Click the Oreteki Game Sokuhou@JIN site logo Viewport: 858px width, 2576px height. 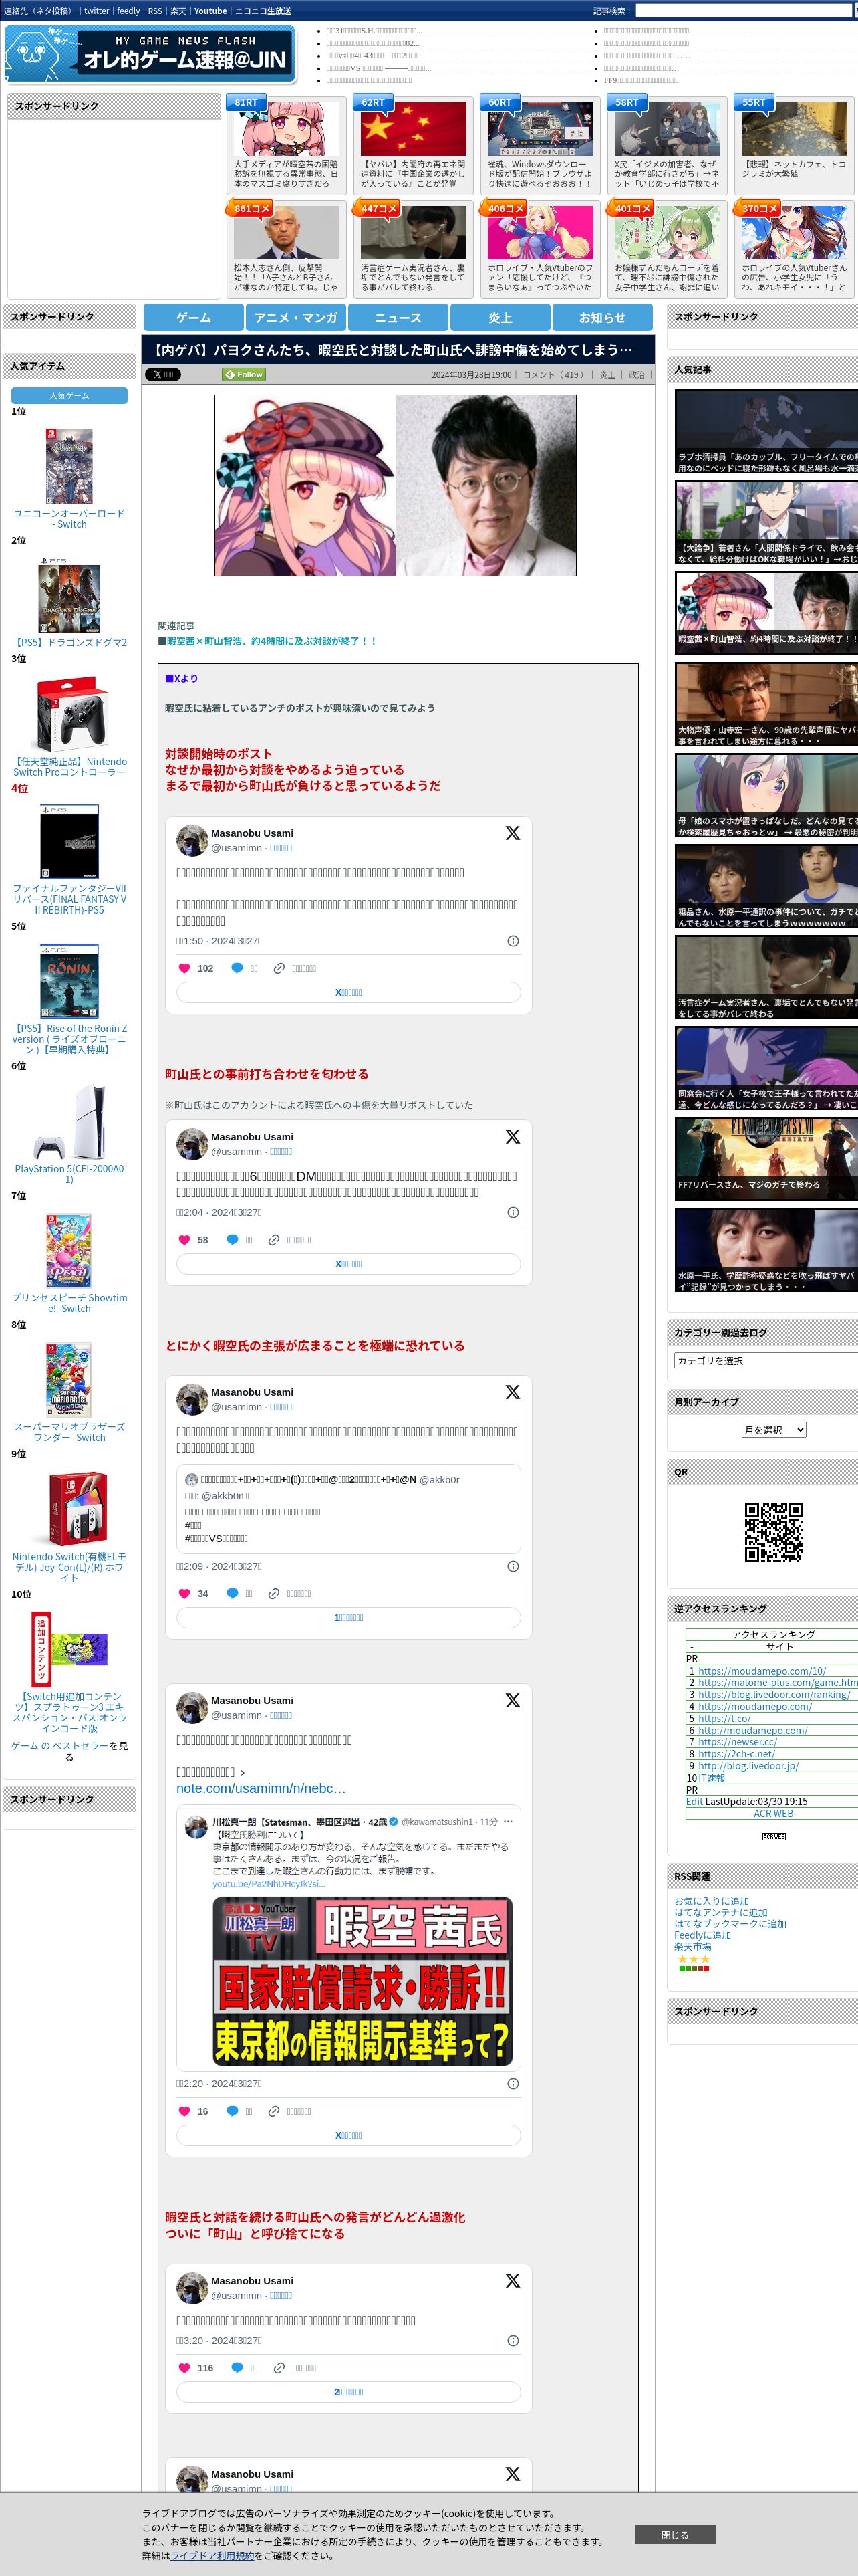point(152,54)
